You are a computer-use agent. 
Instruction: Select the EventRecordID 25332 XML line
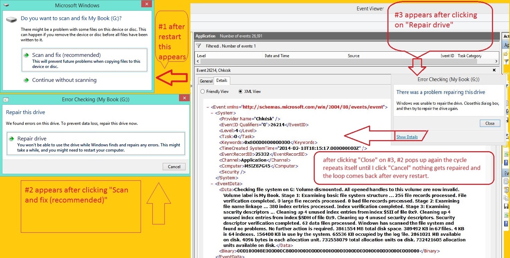point(263,154)
